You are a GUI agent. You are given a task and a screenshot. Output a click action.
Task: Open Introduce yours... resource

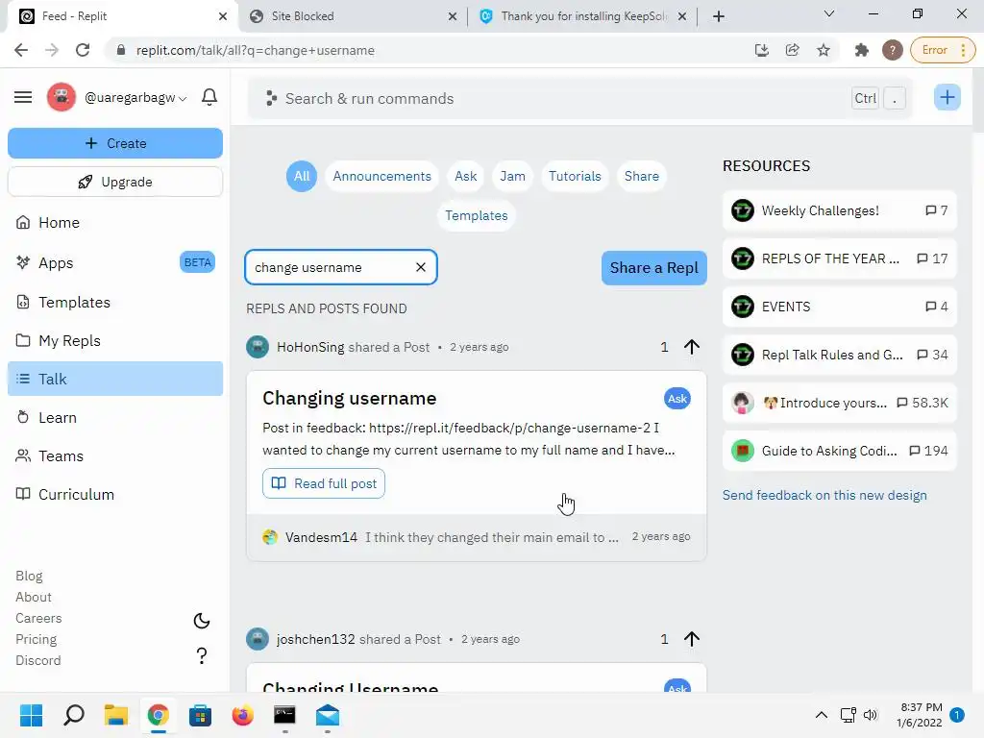[840, 403]
